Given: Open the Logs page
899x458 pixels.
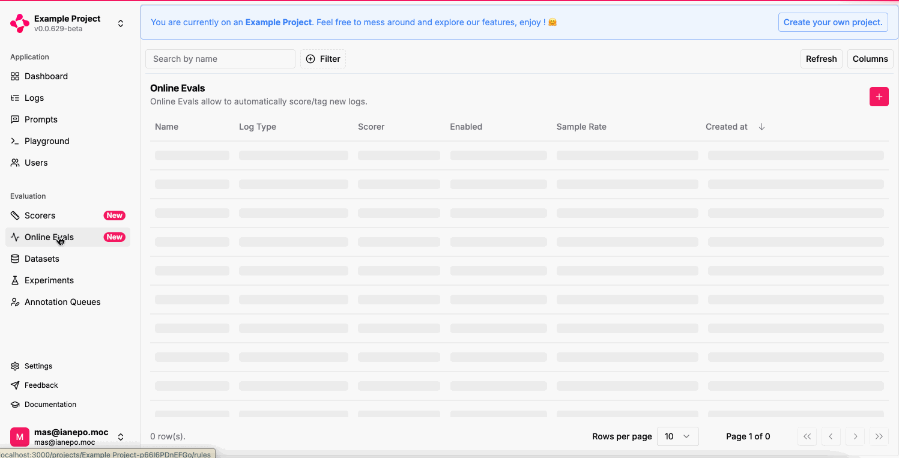Looking at the screenshot, I should (x=68, y=98).
